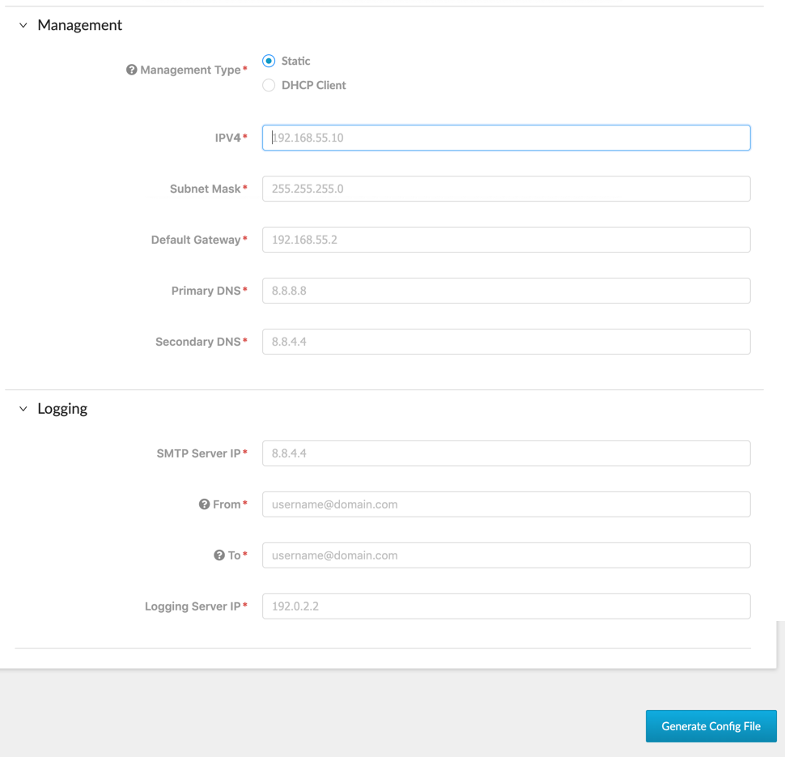Focus the Logging Server IP field
Image resolution: width=785 pixels, height=757 pixels.
pyautogui.click(x=505, y=606)
